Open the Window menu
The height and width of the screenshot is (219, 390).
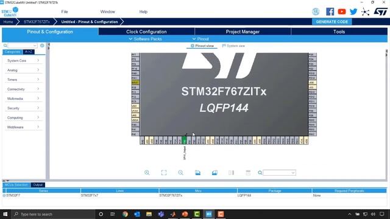pos(107,12)
